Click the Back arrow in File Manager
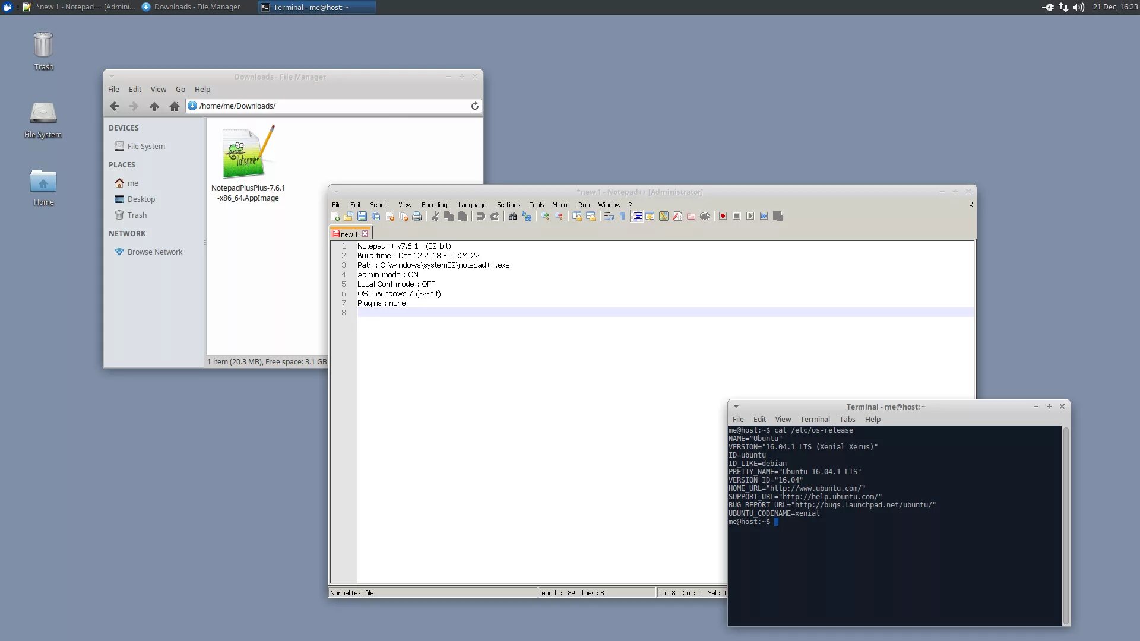 tap(114, 106)
